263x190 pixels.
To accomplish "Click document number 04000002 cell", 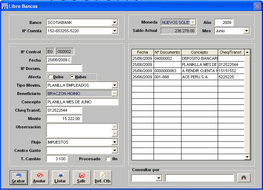I will tap(167, 58).
